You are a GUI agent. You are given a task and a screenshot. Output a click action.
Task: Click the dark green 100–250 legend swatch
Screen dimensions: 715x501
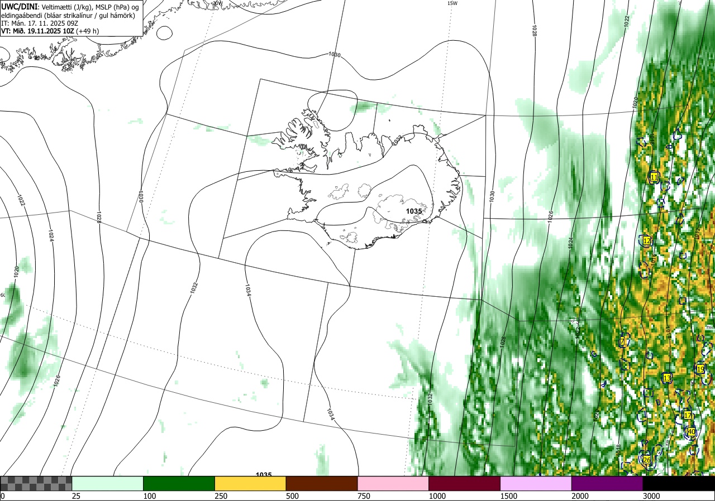tap(179, 483)
